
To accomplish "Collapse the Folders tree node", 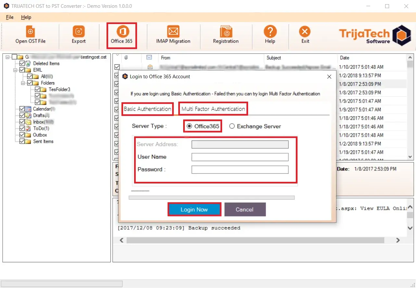I will pyautogui.click(x=23, y=83).
